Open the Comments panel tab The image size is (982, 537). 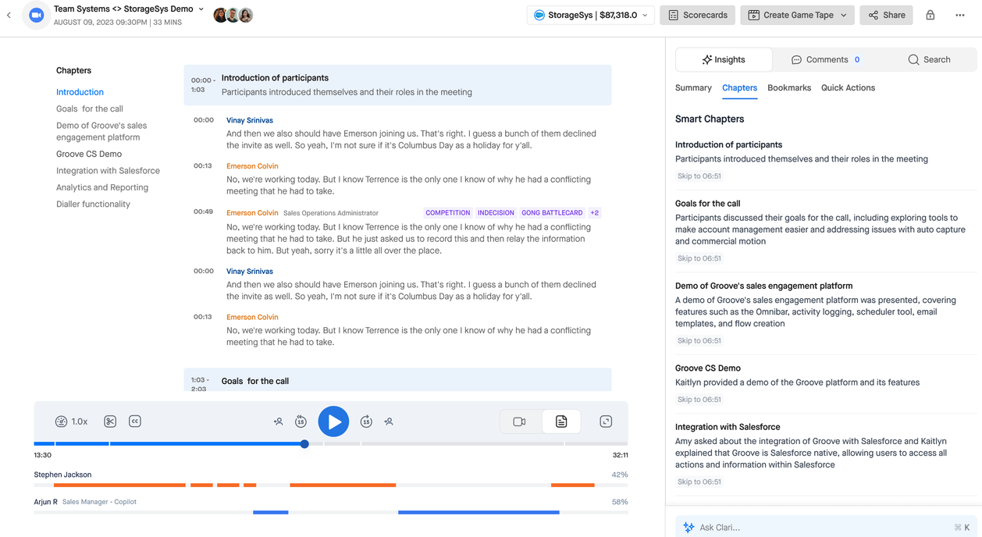pos(826,59)
